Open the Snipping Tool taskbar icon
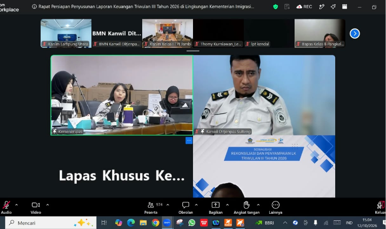Viewport: 386px width, 229px height. tap(180, 223)
